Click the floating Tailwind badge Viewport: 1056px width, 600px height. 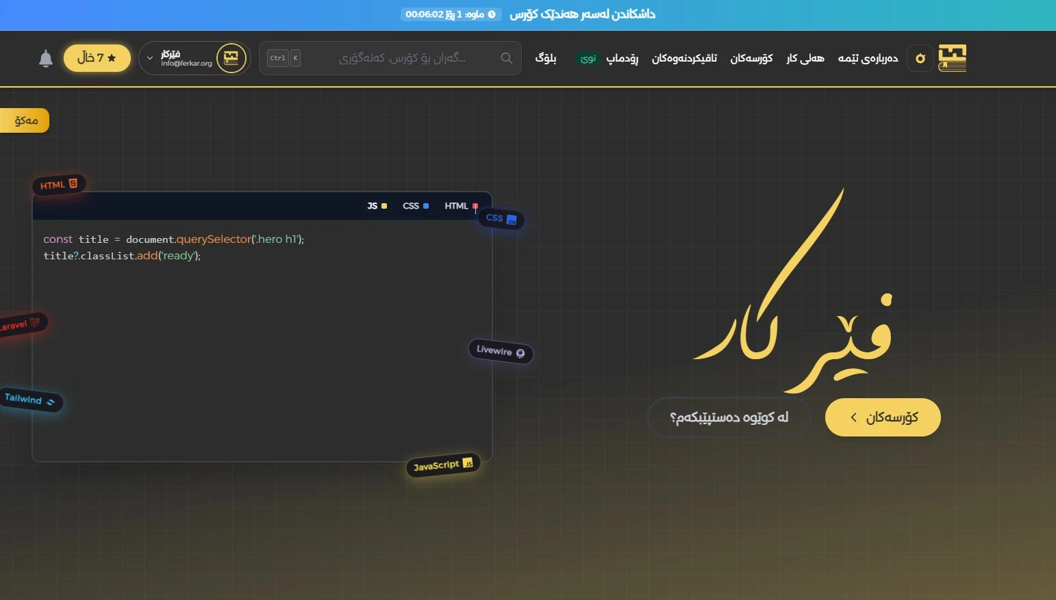pyautogui.click(x=30, y=400)
